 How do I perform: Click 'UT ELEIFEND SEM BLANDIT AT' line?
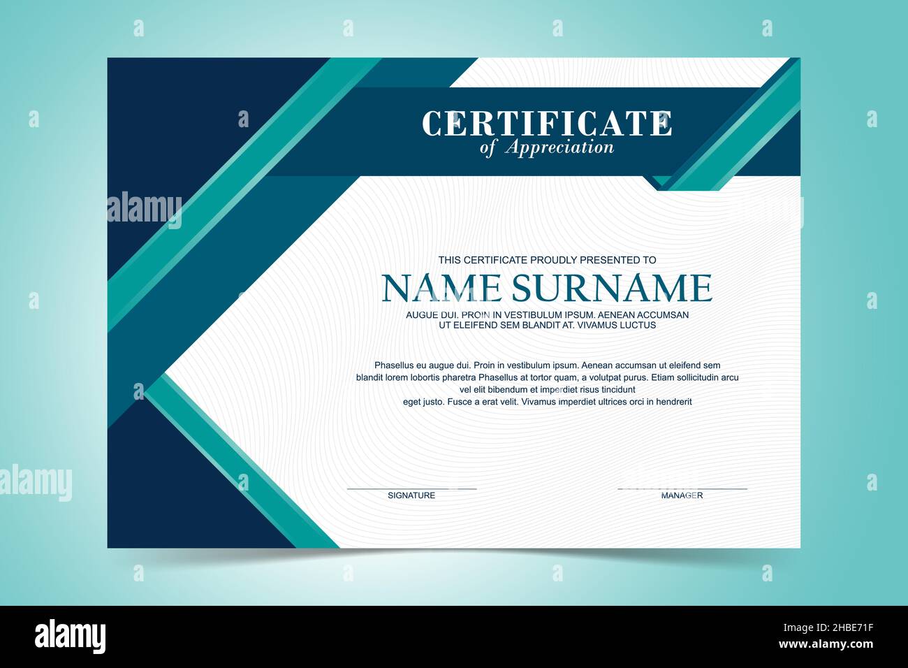pos(547,325)
